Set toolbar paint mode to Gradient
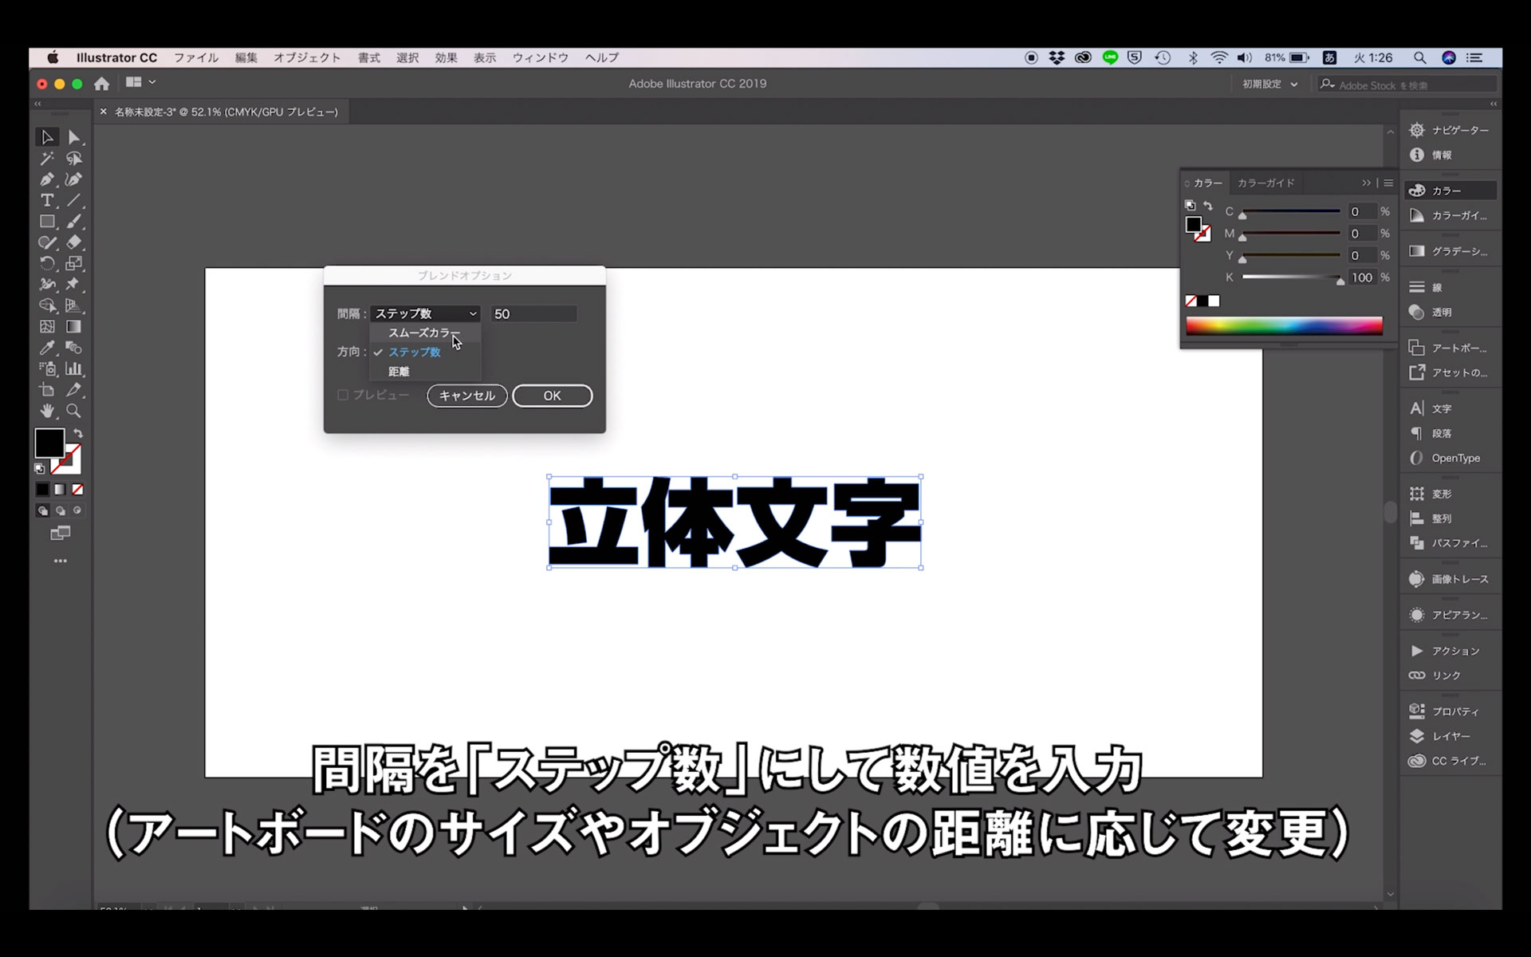 (x=60, y=490)
